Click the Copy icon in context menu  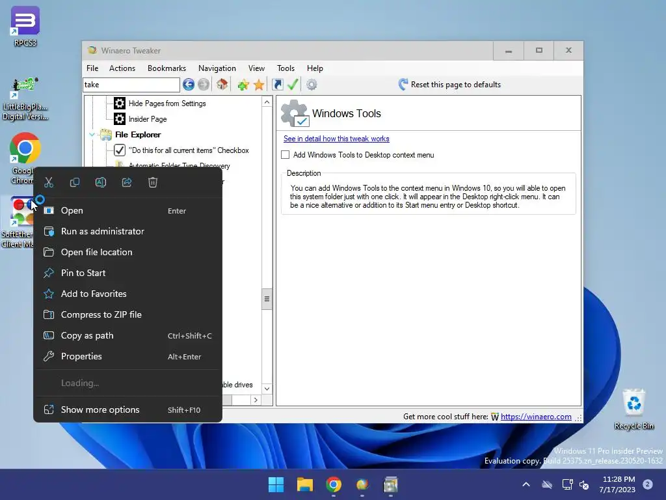[75, 182]
